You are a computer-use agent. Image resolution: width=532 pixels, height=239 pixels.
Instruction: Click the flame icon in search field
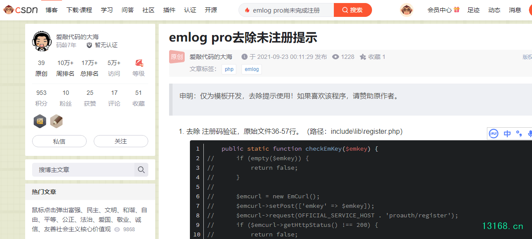click(247, 10)
